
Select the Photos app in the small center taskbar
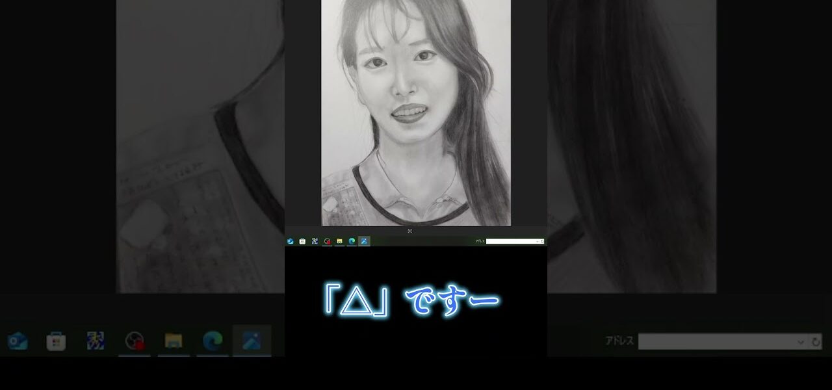coord(364,241)
